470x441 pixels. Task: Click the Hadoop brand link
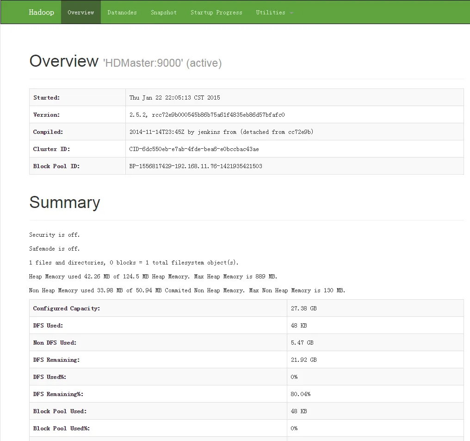[x=41, y=13]
